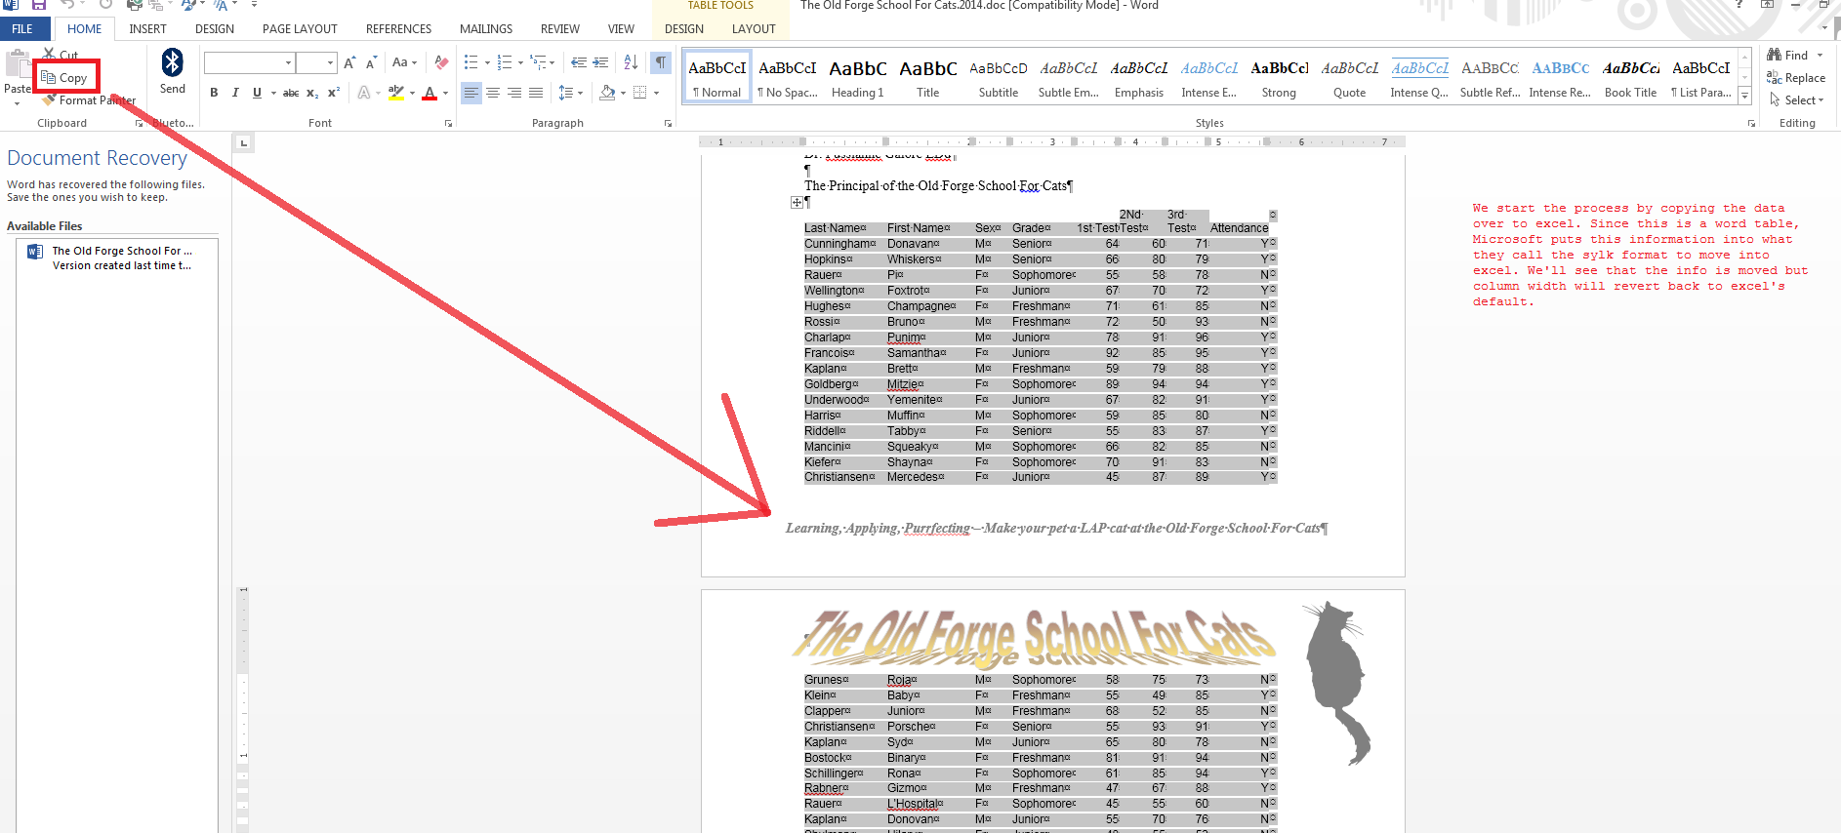Click the table move handle
Screen dimensions: 1841x833
click(797, 203)
